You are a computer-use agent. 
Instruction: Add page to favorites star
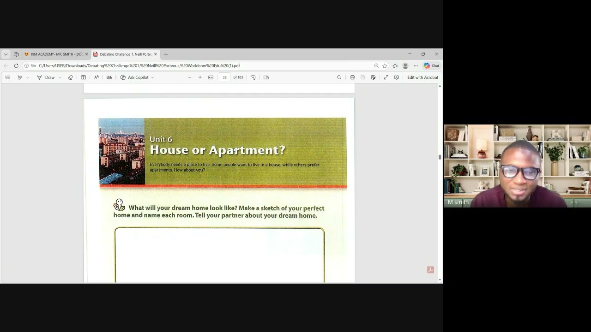point(385,66)
